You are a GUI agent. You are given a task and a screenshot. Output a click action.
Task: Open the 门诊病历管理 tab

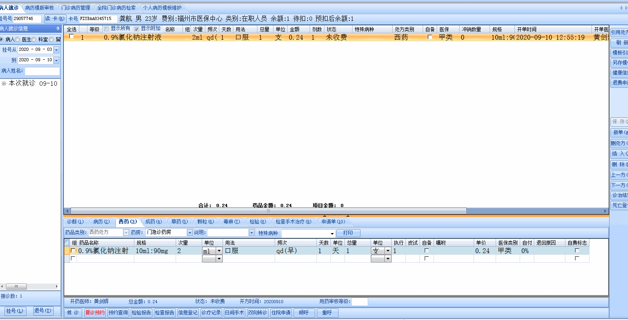(x=76, y=8)
